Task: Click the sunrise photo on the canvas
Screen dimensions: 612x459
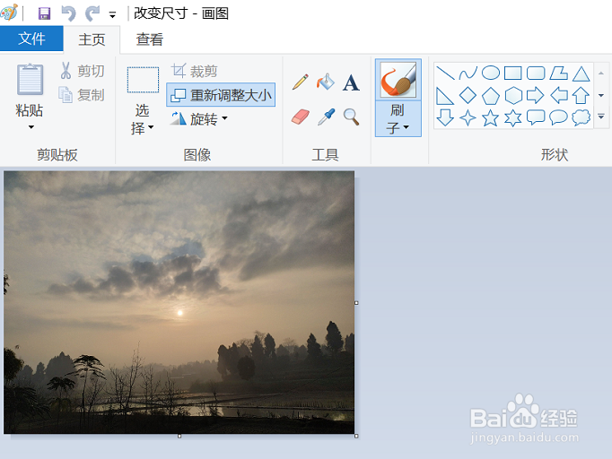Action: click(179, 302)
